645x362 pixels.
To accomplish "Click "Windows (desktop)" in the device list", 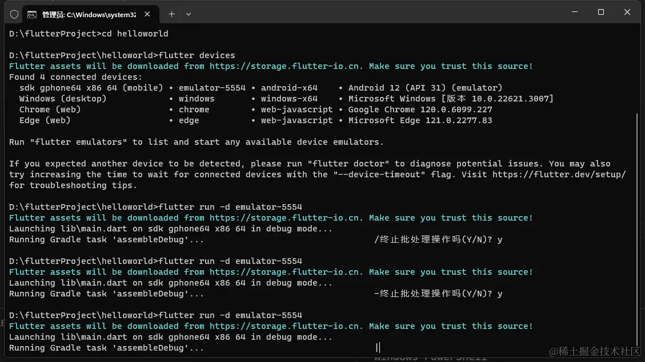I will pyautogui.click(x=63, y=99).
